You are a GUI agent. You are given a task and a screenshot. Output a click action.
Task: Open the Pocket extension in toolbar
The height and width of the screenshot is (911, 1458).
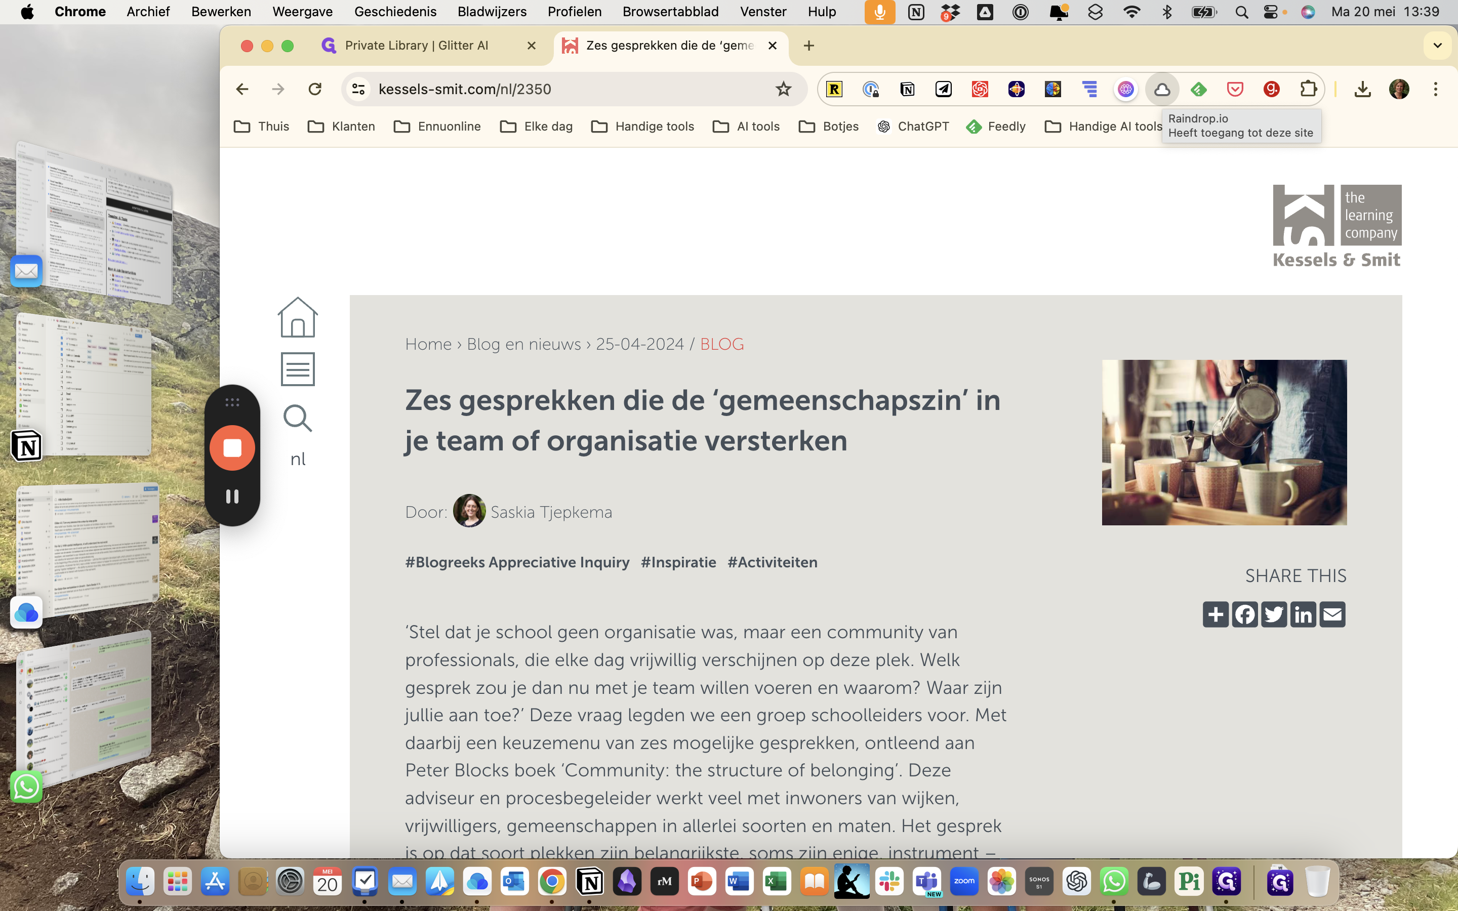pyautogui.click(x=1234, y=89)
